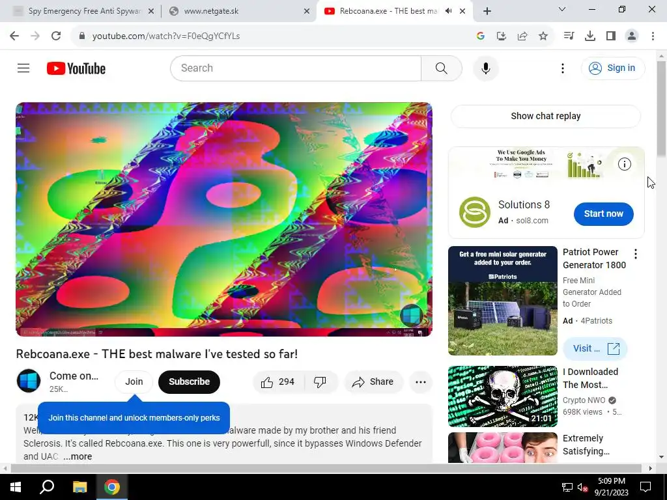The width and height of the screenshot is (667, 500).
Task: Open the network tray icon
Action: click(x=567, y=487)
